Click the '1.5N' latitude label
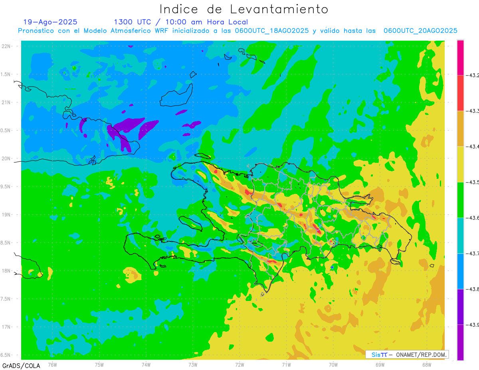Image resolution: width=479 pixels, height=370 pixels. pos(6,74)
